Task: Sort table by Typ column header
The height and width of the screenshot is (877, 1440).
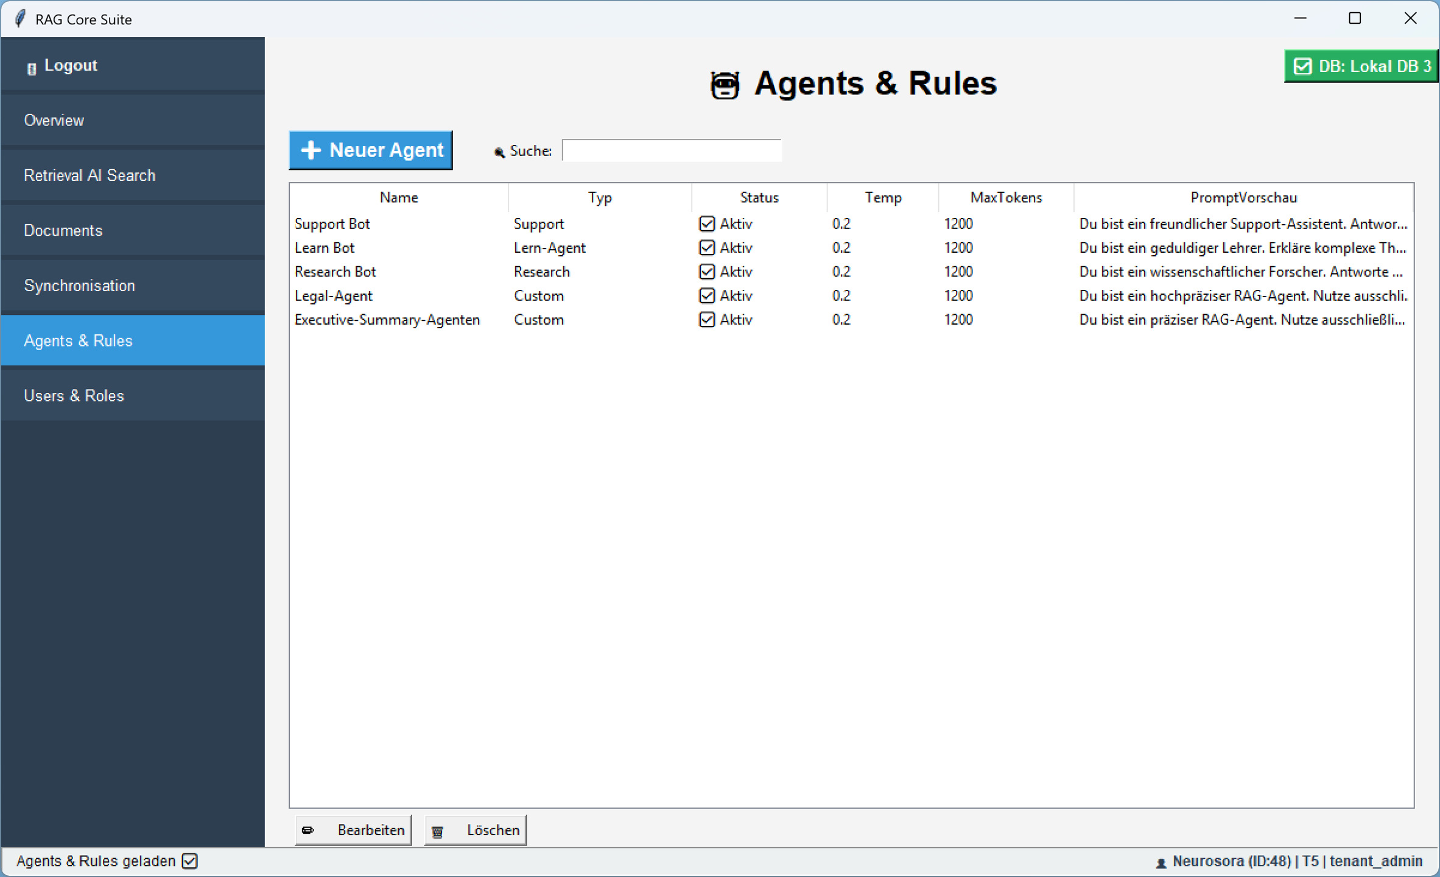Action: 599,197
